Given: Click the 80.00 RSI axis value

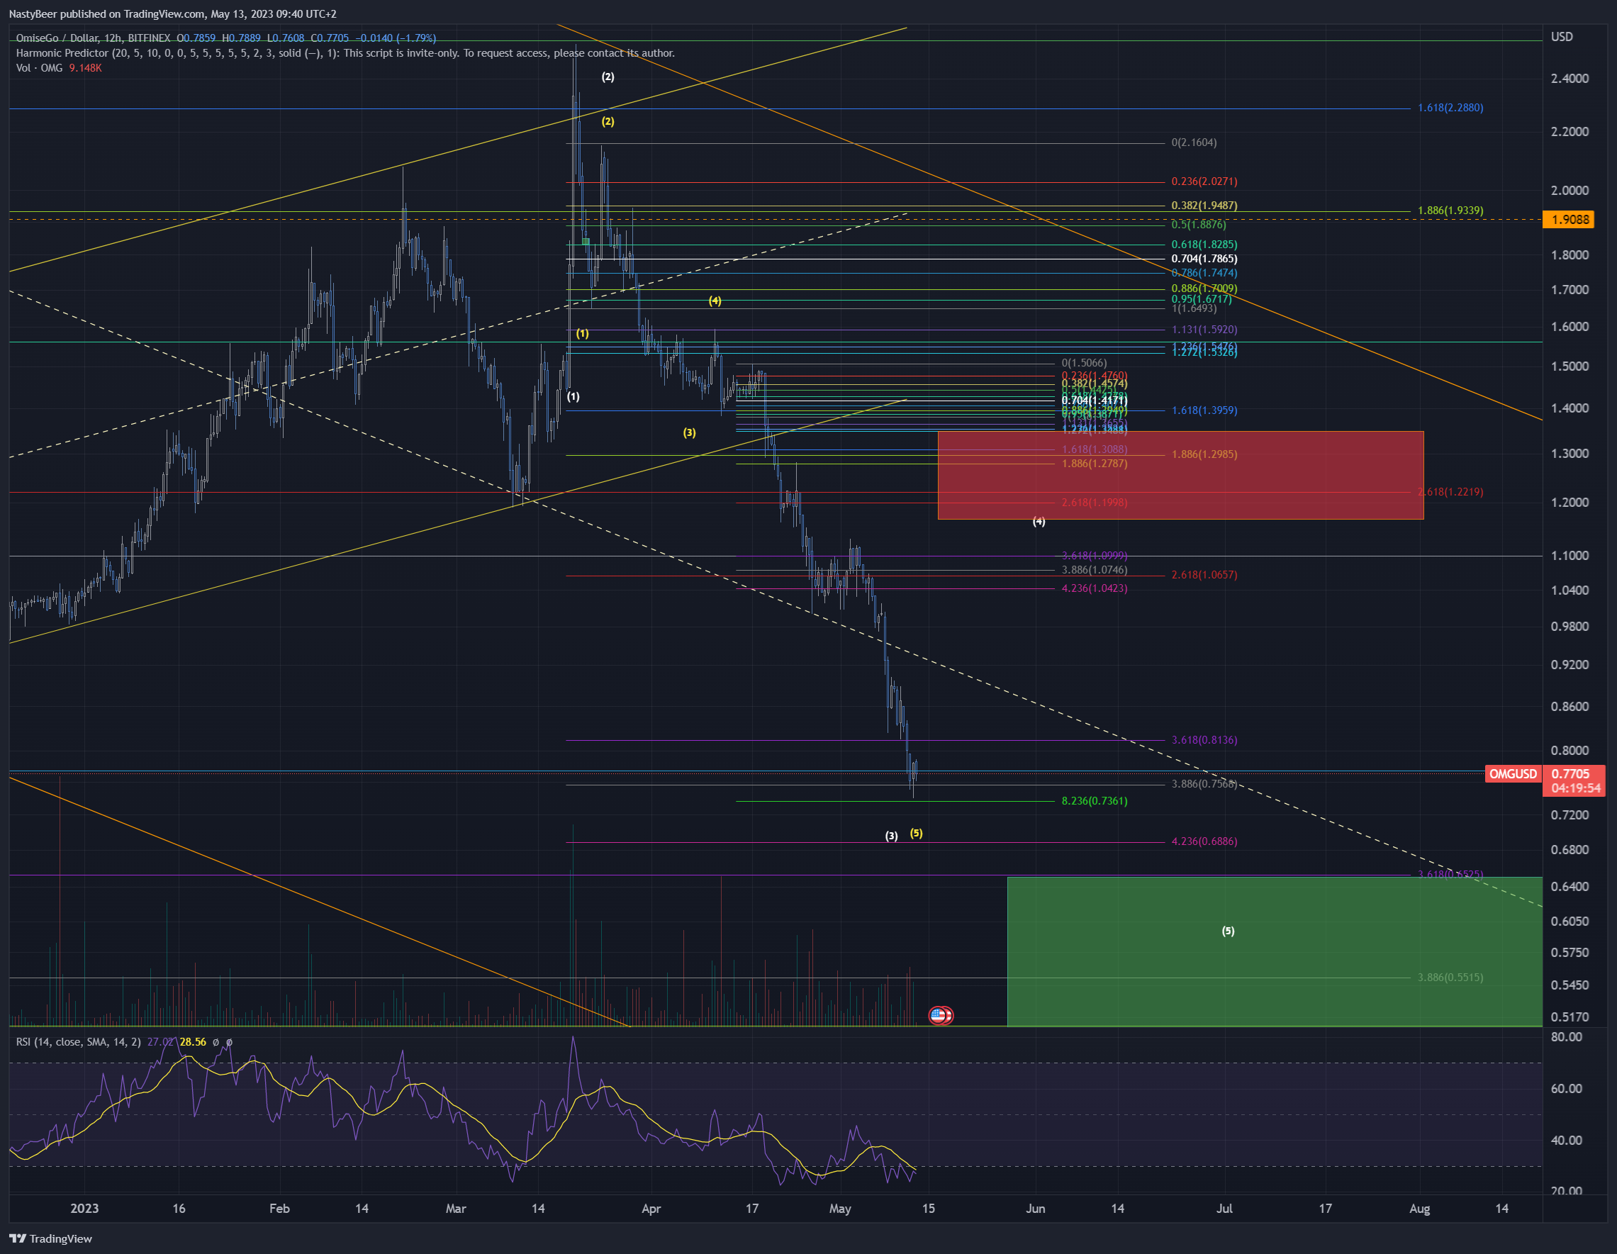Looking at the screenshot, I should [1567, 1036].
